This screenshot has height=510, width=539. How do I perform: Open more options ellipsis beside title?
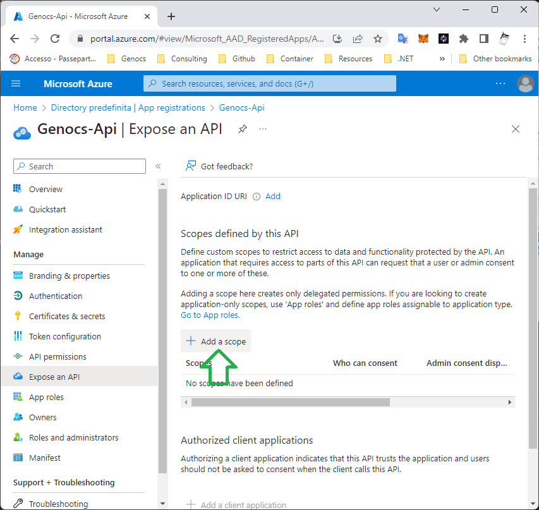[x=263, y=129]
